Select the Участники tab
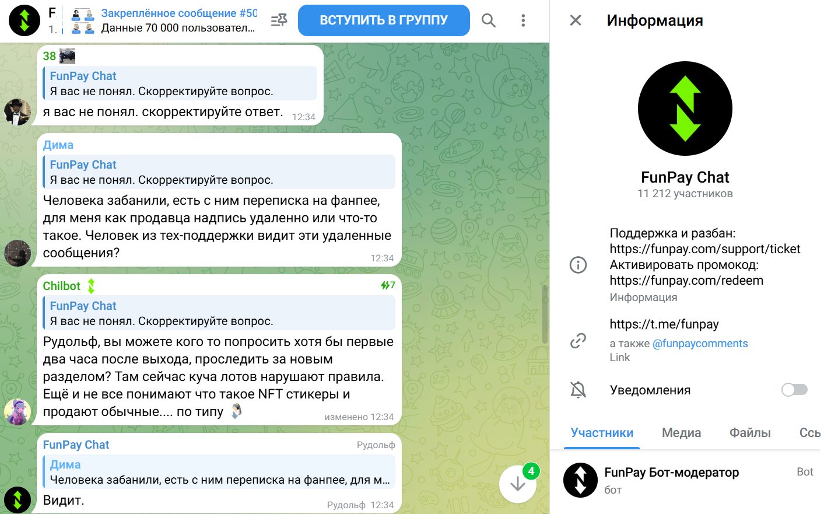Screen dimensions: 824x514 (x=602, y=432)
